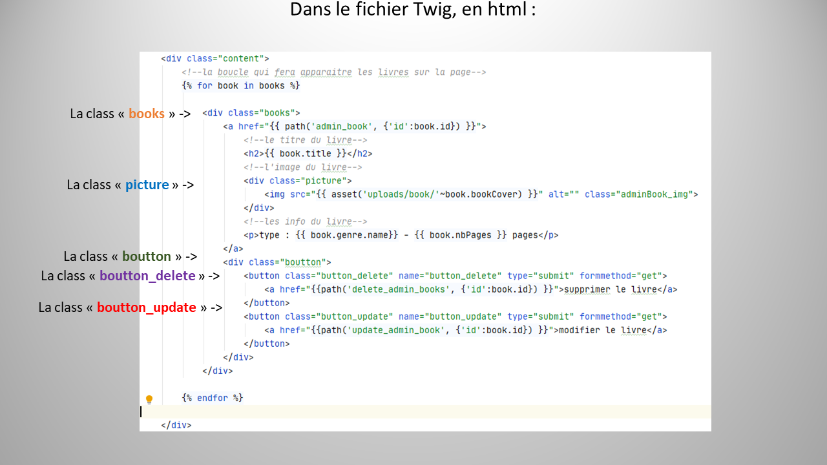
Task: Click the annotation « picture » label
Action: [129, 185]
